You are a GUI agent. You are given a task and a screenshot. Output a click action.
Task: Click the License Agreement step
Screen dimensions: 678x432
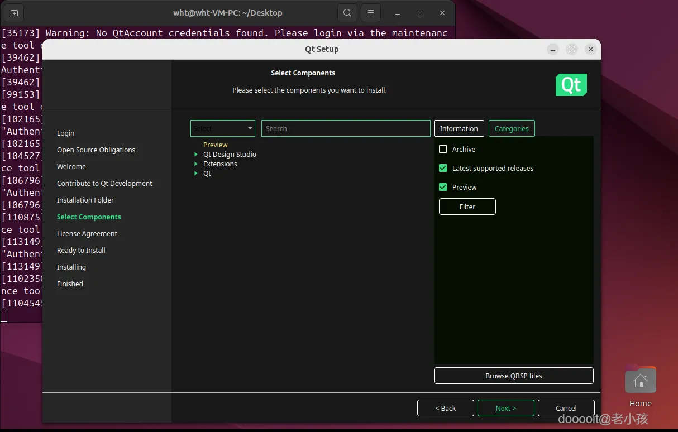pyautogui.click(x=87, y=233)
